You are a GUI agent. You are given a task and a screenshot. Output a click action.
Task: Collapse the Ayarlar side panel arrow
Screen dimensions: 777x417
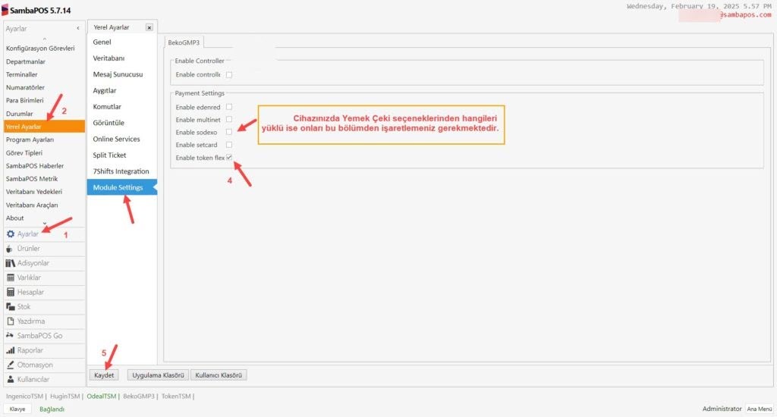[78, 29]
